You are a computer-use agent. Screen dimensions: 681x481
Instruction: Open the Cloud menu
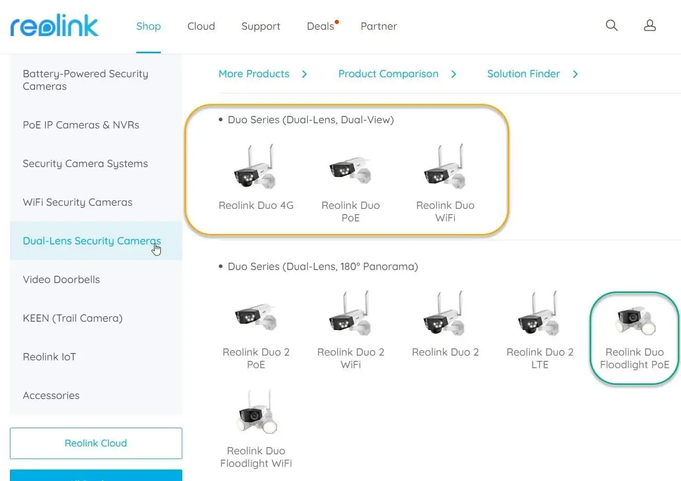coord(201,26)
